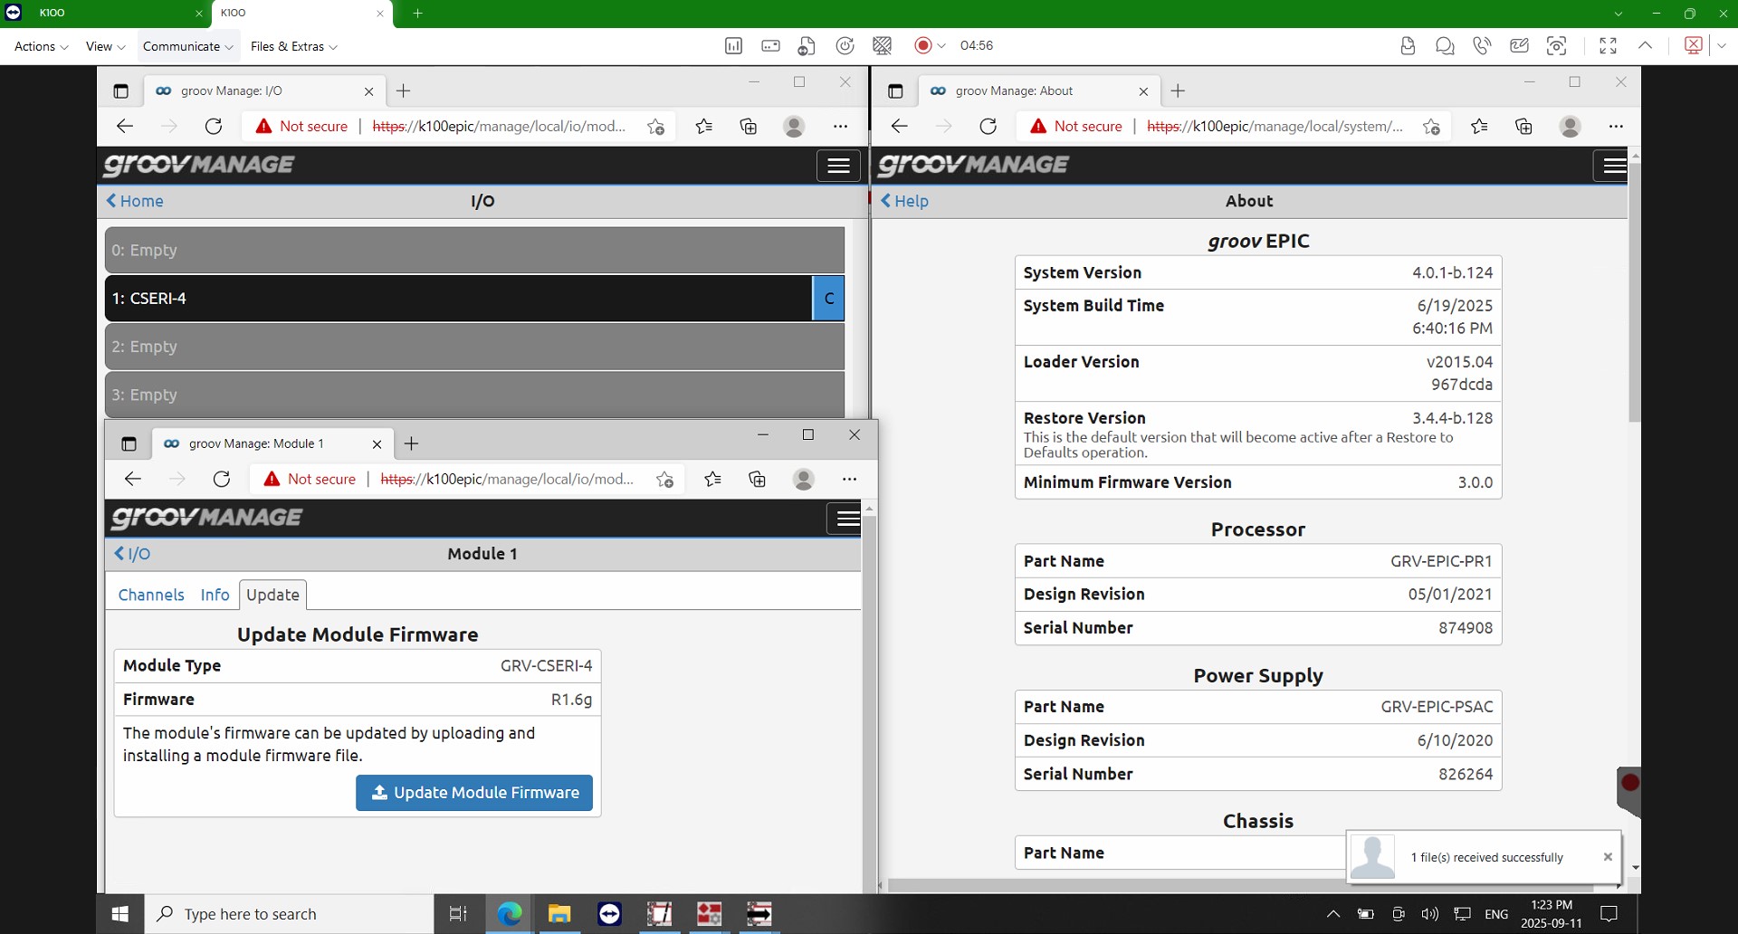This screenshot has height=934, width=1738.
Task: Collapse the session toolbar with up chevron
Action: (x=1645, y=46)
